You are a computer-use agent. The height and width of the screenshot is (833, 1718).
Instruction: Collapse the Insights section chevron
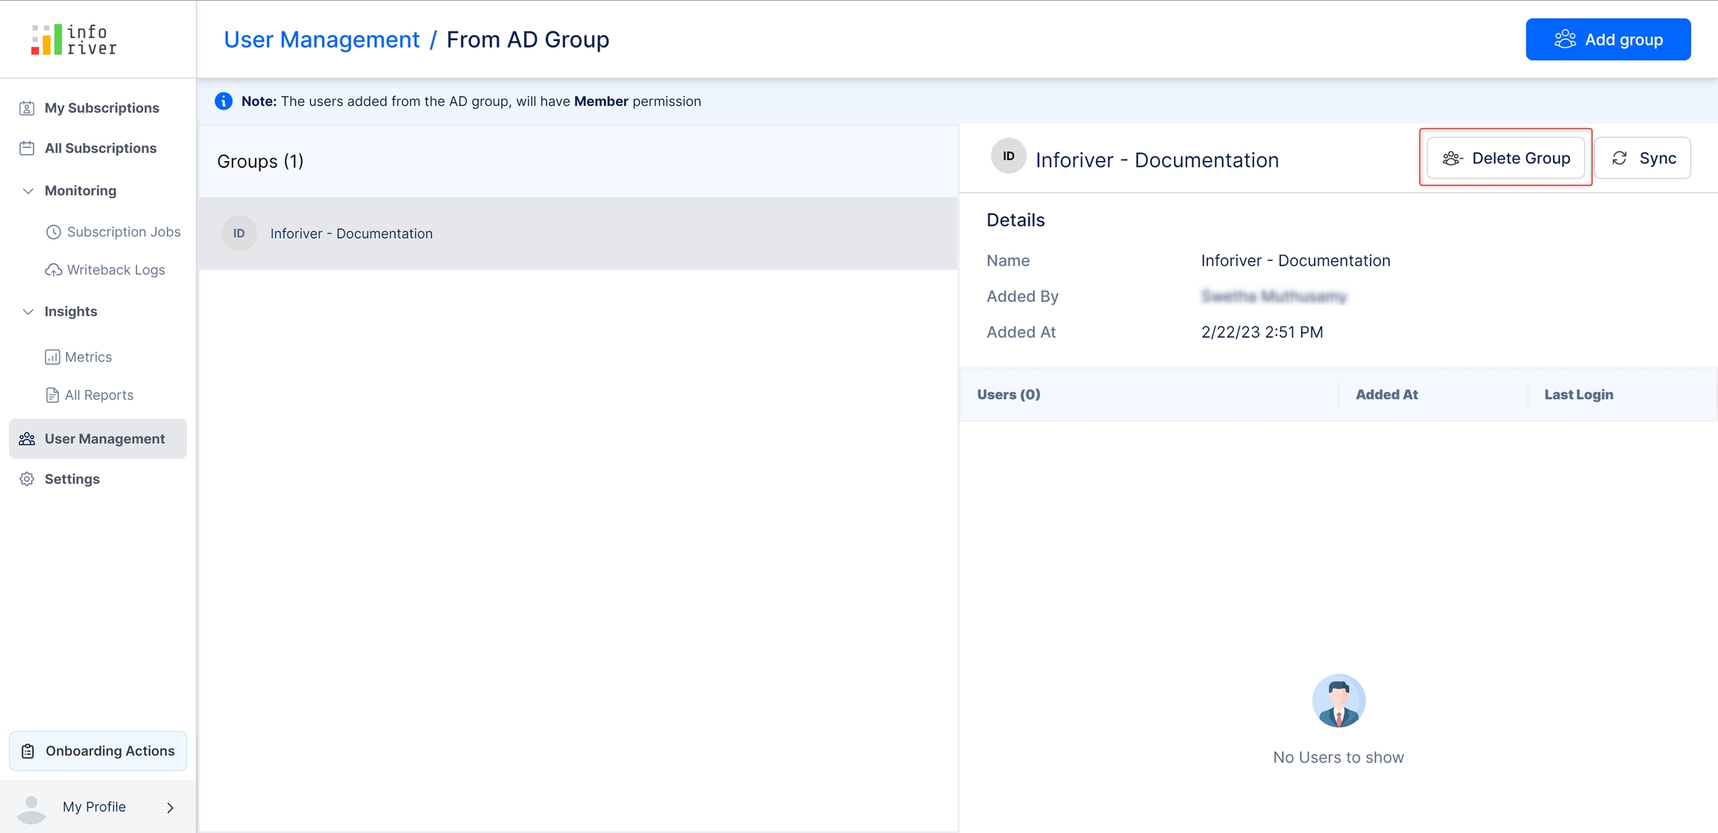coord(28,312)
